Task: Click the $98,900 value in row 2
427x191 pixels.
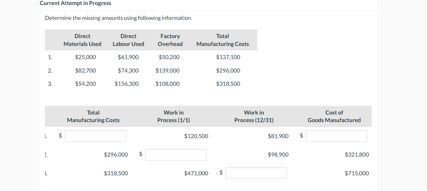Action: click(278, 155)
